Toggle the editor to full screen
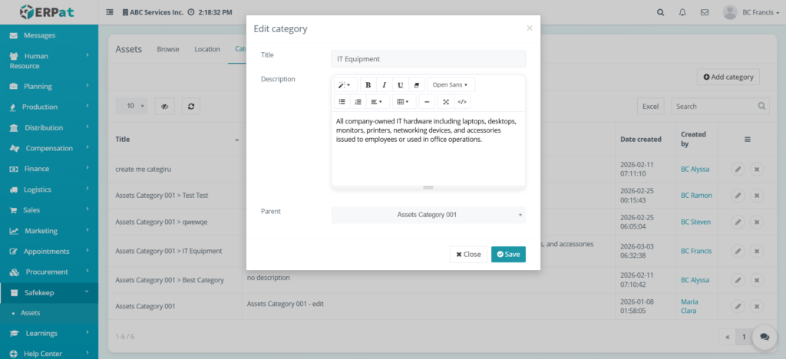 click(446, 102)
